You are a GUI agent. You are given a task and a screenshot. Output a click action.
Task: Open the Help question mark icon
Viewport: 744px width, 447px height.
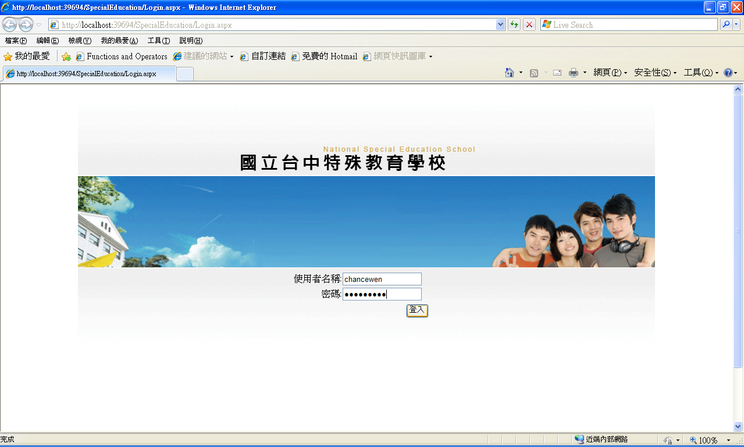pyautogui.click(x=728, y=73)
